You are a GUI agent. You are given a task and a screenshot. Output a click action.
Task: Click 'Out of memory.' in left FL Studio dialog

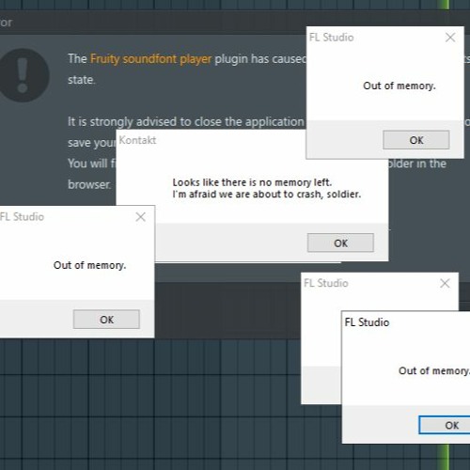89,265
